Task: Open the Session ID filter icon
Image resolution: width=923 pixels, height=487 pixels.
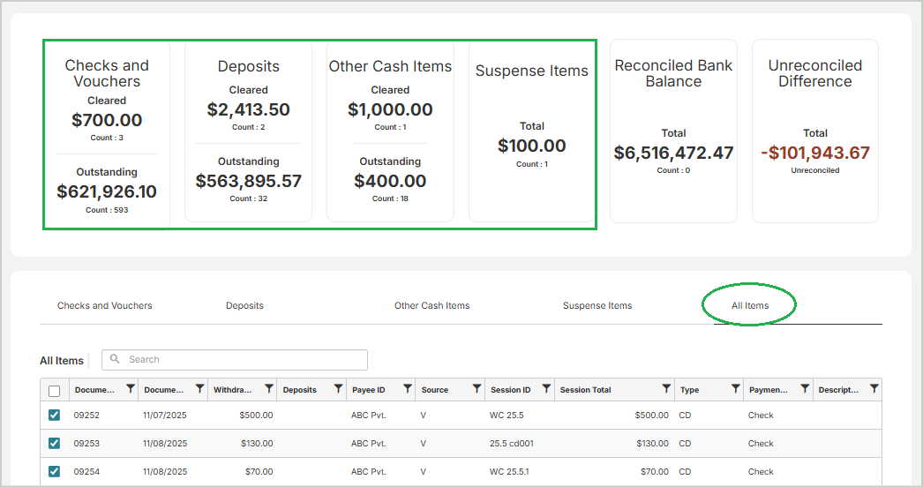Action: click(546, 389)
